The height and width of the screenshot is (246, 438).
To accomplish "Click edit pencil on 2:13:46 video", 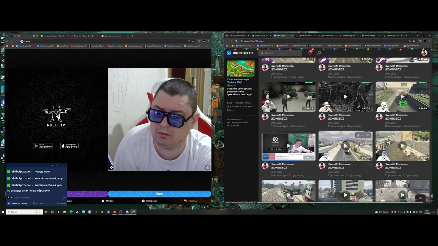I will tap(358, 135).
